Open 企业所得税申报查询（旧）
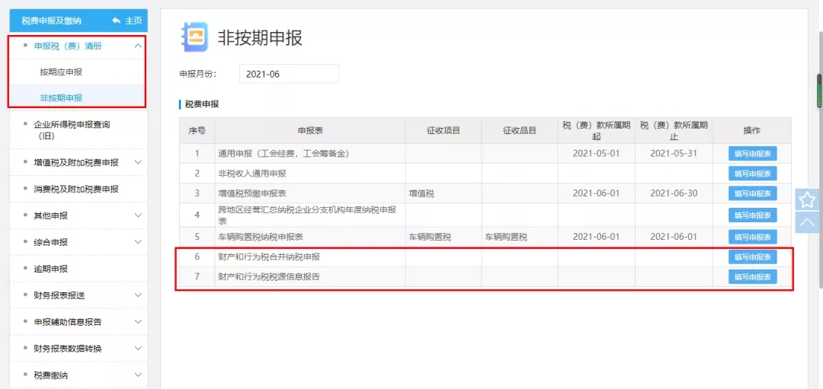 pos(76,129)
